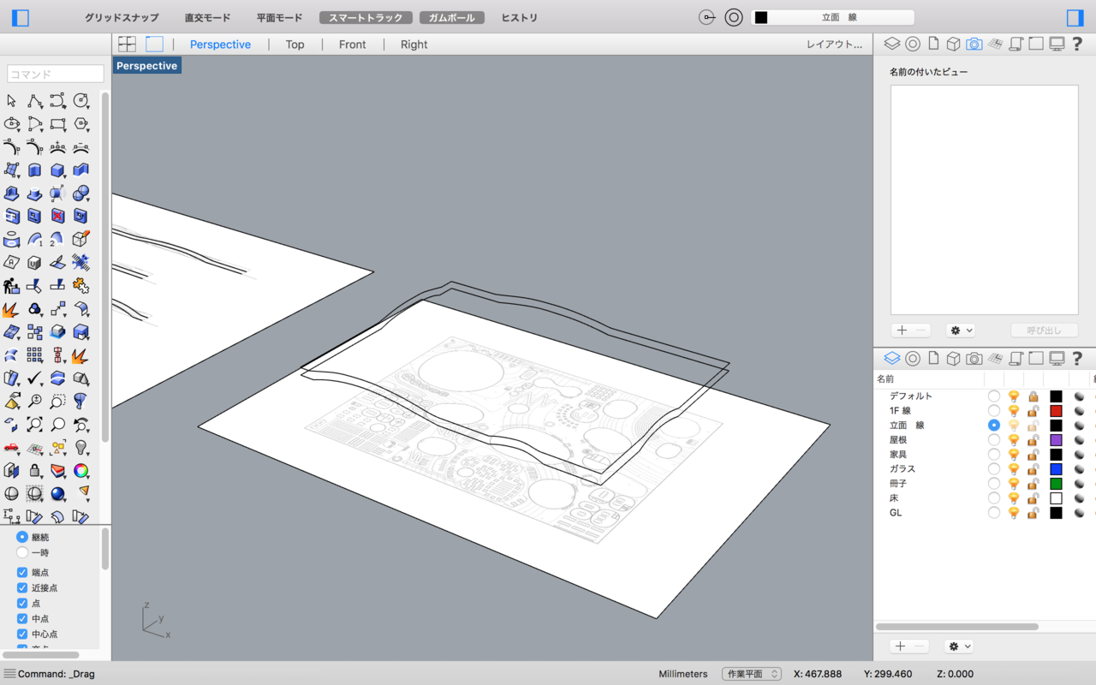Click the four-viewport layout icon

click(126, 43)
